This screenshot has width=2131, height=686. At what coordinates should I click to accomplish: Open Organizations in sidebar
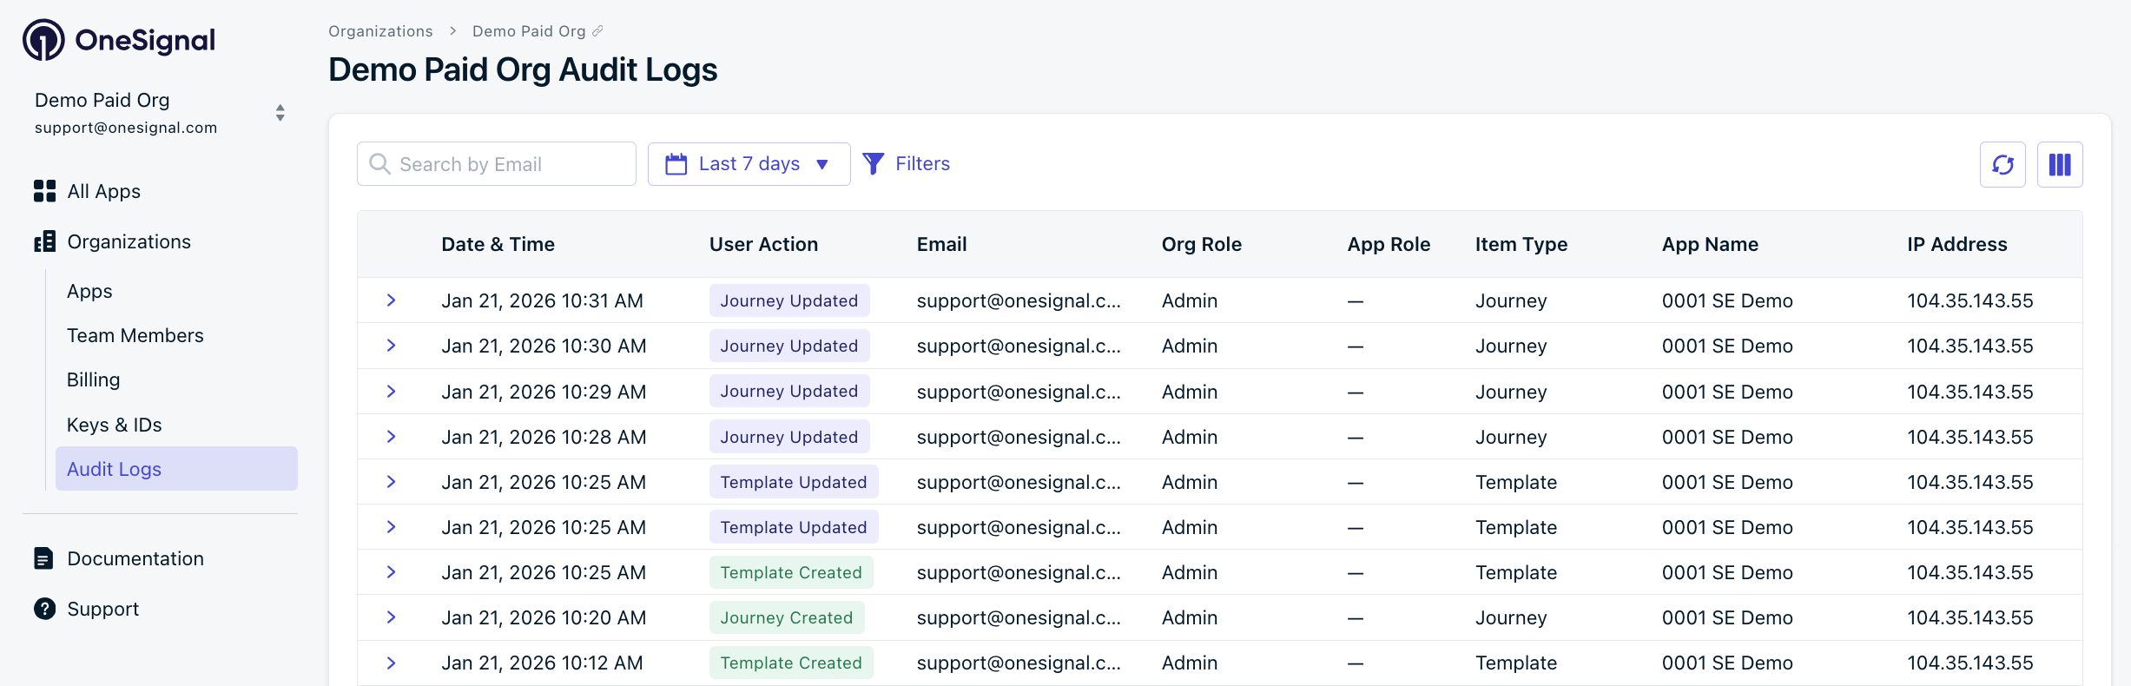[129, 241]
